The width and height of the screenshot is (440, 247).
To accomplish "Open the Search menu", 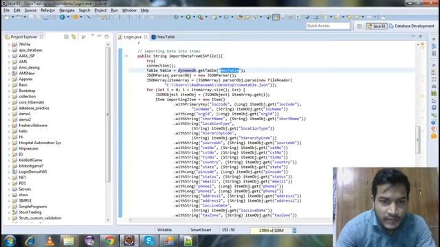I will coord(85,10).
